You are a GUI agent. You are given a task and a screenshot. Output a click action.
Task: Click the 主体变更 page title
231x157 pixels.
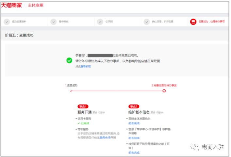(36, 5)
